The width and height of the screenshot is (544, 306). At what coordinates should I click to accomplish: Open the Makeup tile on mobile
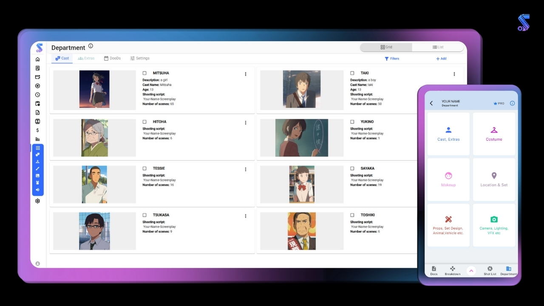[x=448, y=179]
